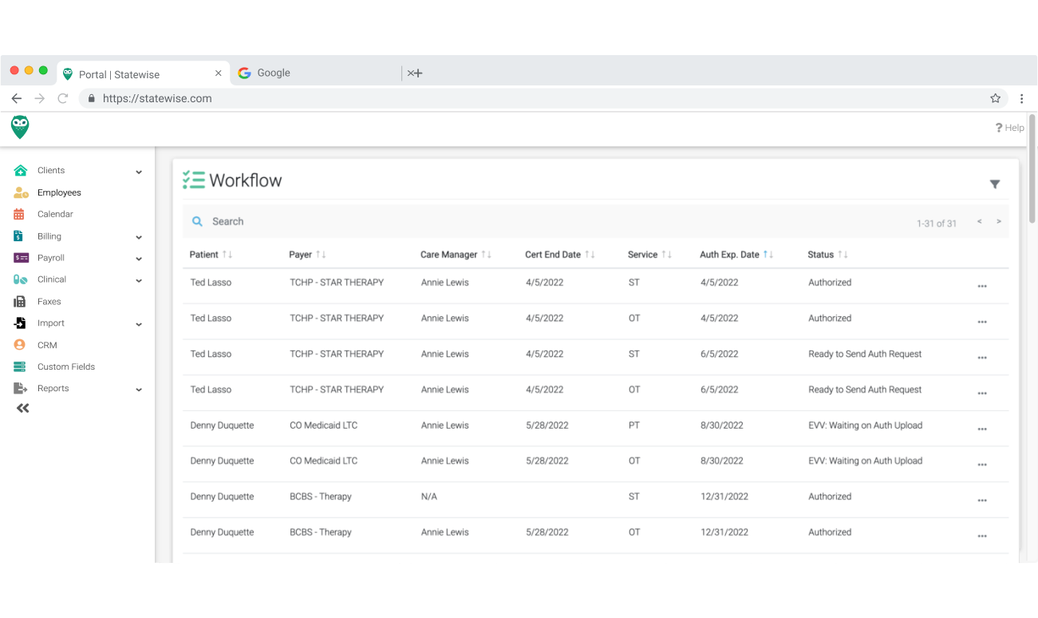Viewport: 1038px width, 618px height.
Task: Open row menu for Ted Lasso OT 6/5/2022
Action: click(982, 393)
